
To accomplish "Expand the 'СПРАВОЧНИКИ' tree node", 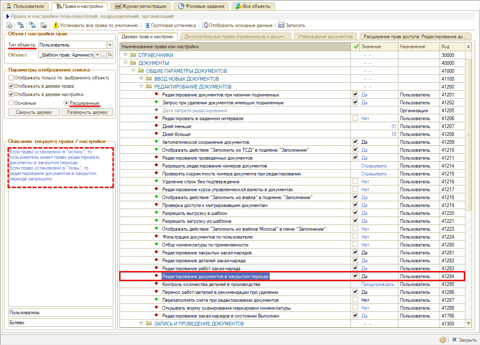I will pos(126,55).
